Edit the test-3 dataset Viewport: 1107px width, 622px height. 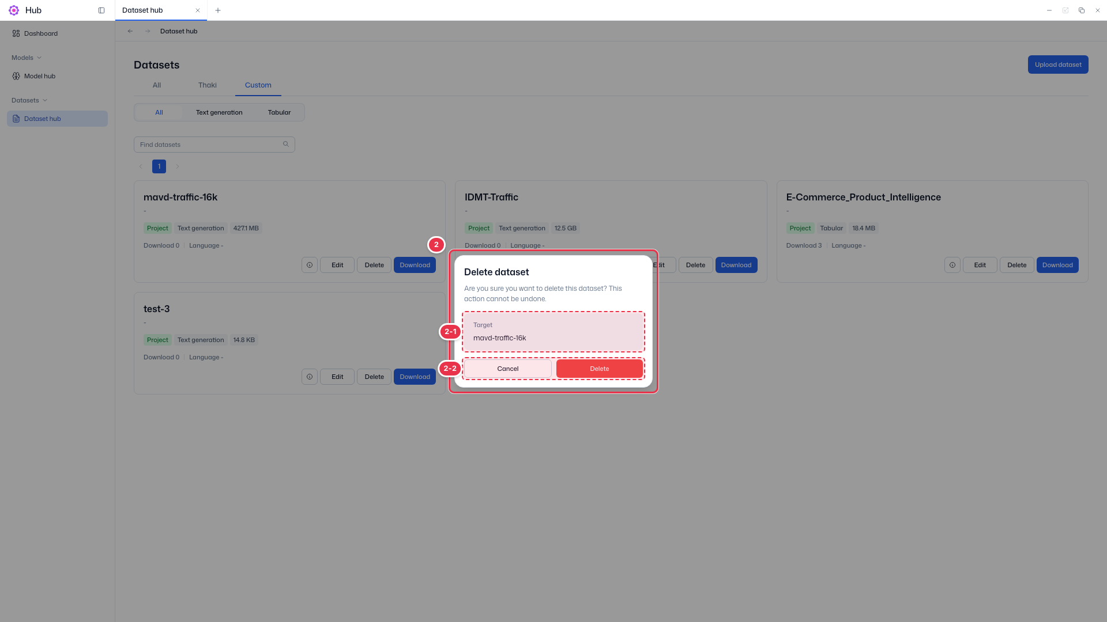337,377
